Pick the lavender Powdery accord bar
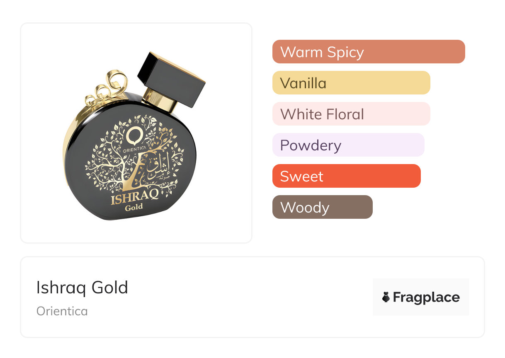Viewport: 505px width, 358px height. [348, 145]
